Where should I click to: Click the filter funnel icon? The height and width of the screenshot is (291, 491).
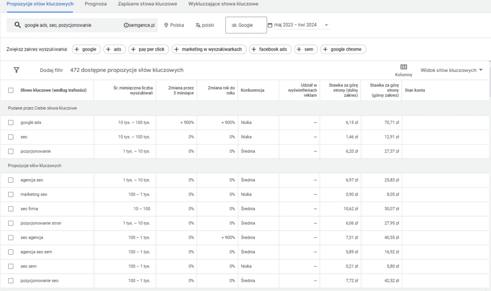click(x=16, y=70)
